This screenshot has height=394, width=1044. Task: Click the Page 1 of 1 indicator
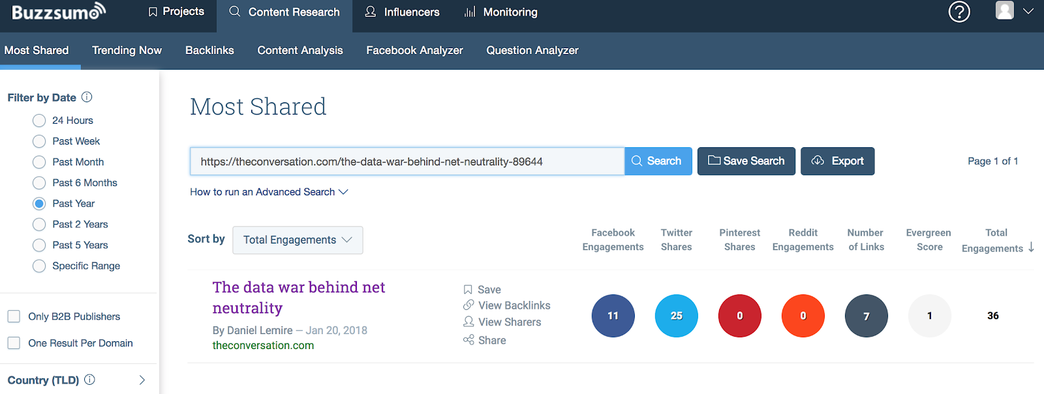click(993, 161)
